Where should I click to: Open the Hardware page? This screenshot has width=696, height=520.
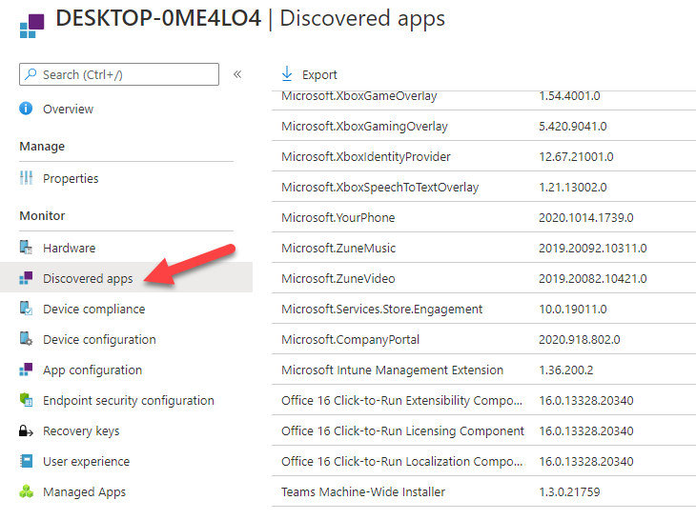pos(70,249)
